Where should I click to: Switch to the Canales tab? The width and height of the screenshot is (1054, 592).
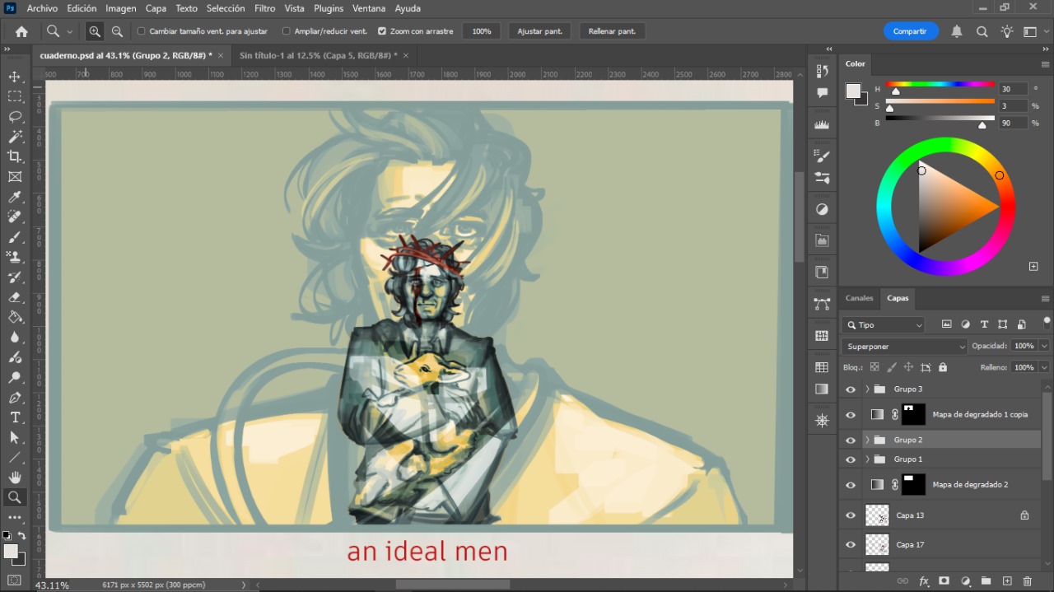click(x=860, y=298)
